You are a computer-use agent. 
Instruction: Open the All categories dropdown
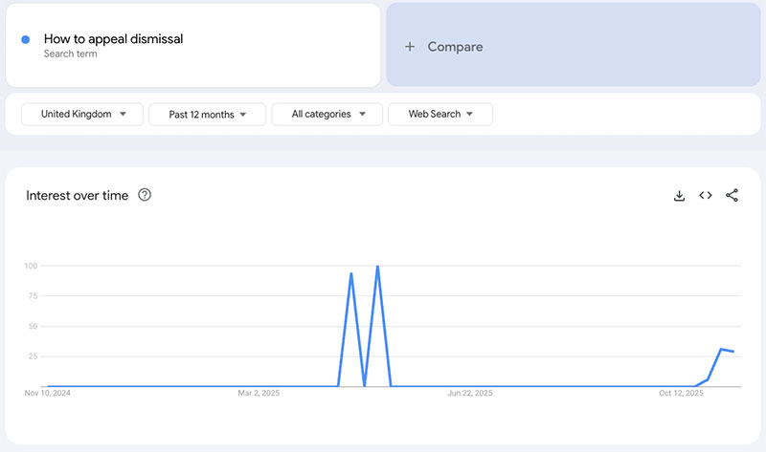[326, 114]
